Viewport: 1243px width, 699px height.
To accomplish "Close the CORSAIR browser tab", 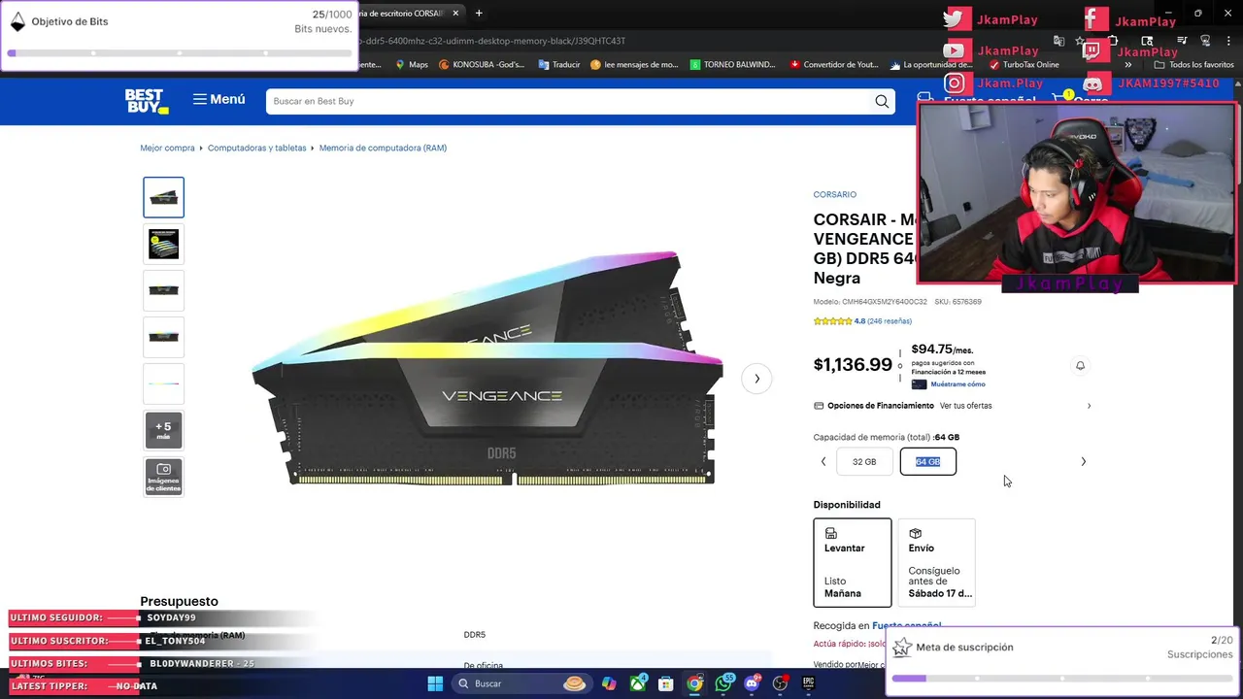I will click(x=455, y=14).
